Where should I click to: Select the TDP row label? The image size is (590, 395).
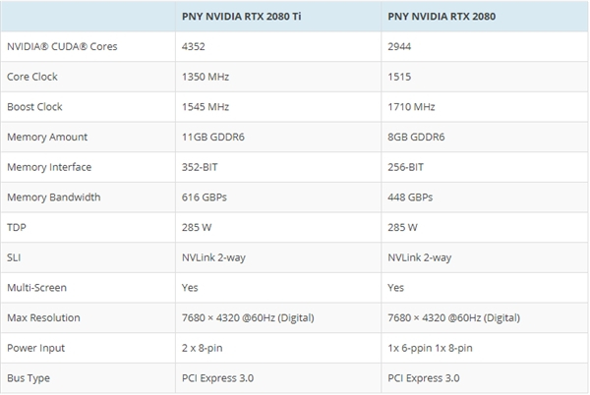pyautogui.click(x=17, y=227)
